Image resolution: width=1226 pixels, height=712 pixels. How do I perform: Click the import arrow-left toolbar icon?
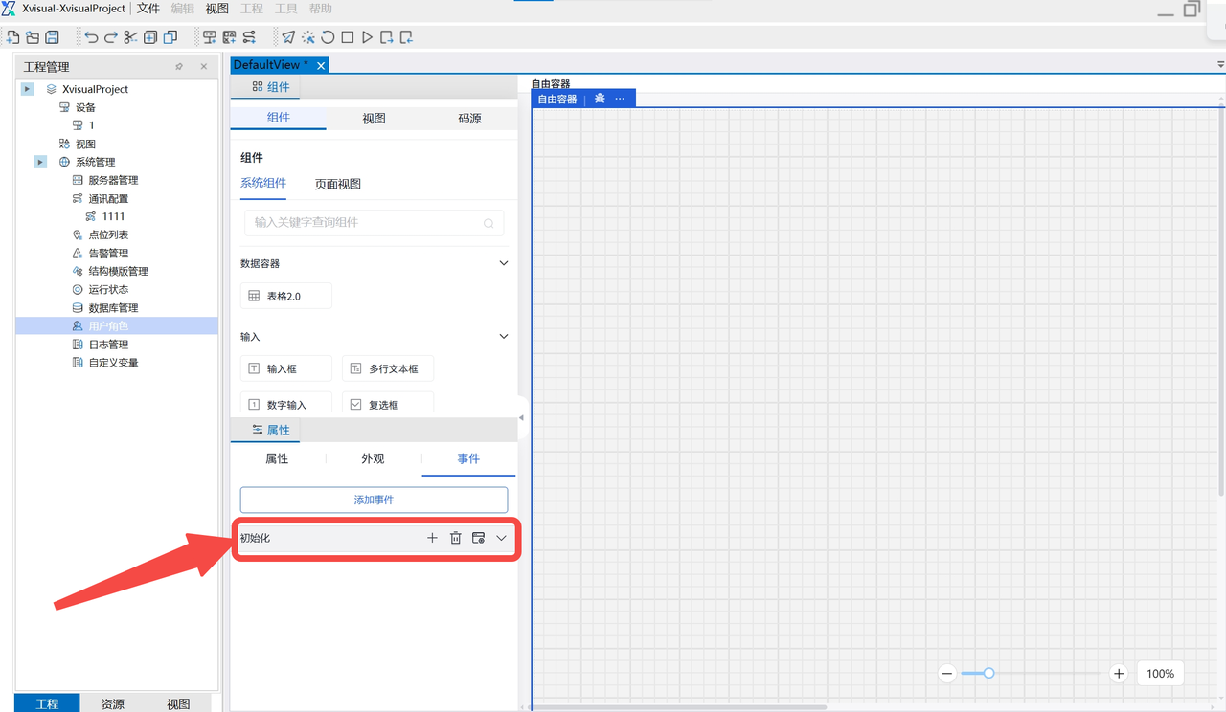click(406, 37)
